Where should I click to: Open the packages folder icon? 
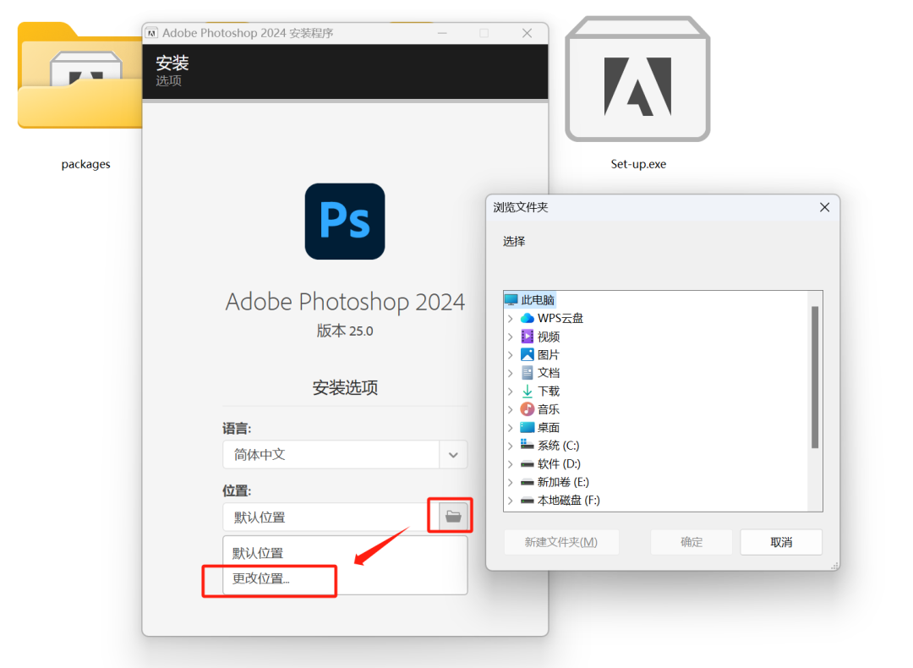pos(79,75)
